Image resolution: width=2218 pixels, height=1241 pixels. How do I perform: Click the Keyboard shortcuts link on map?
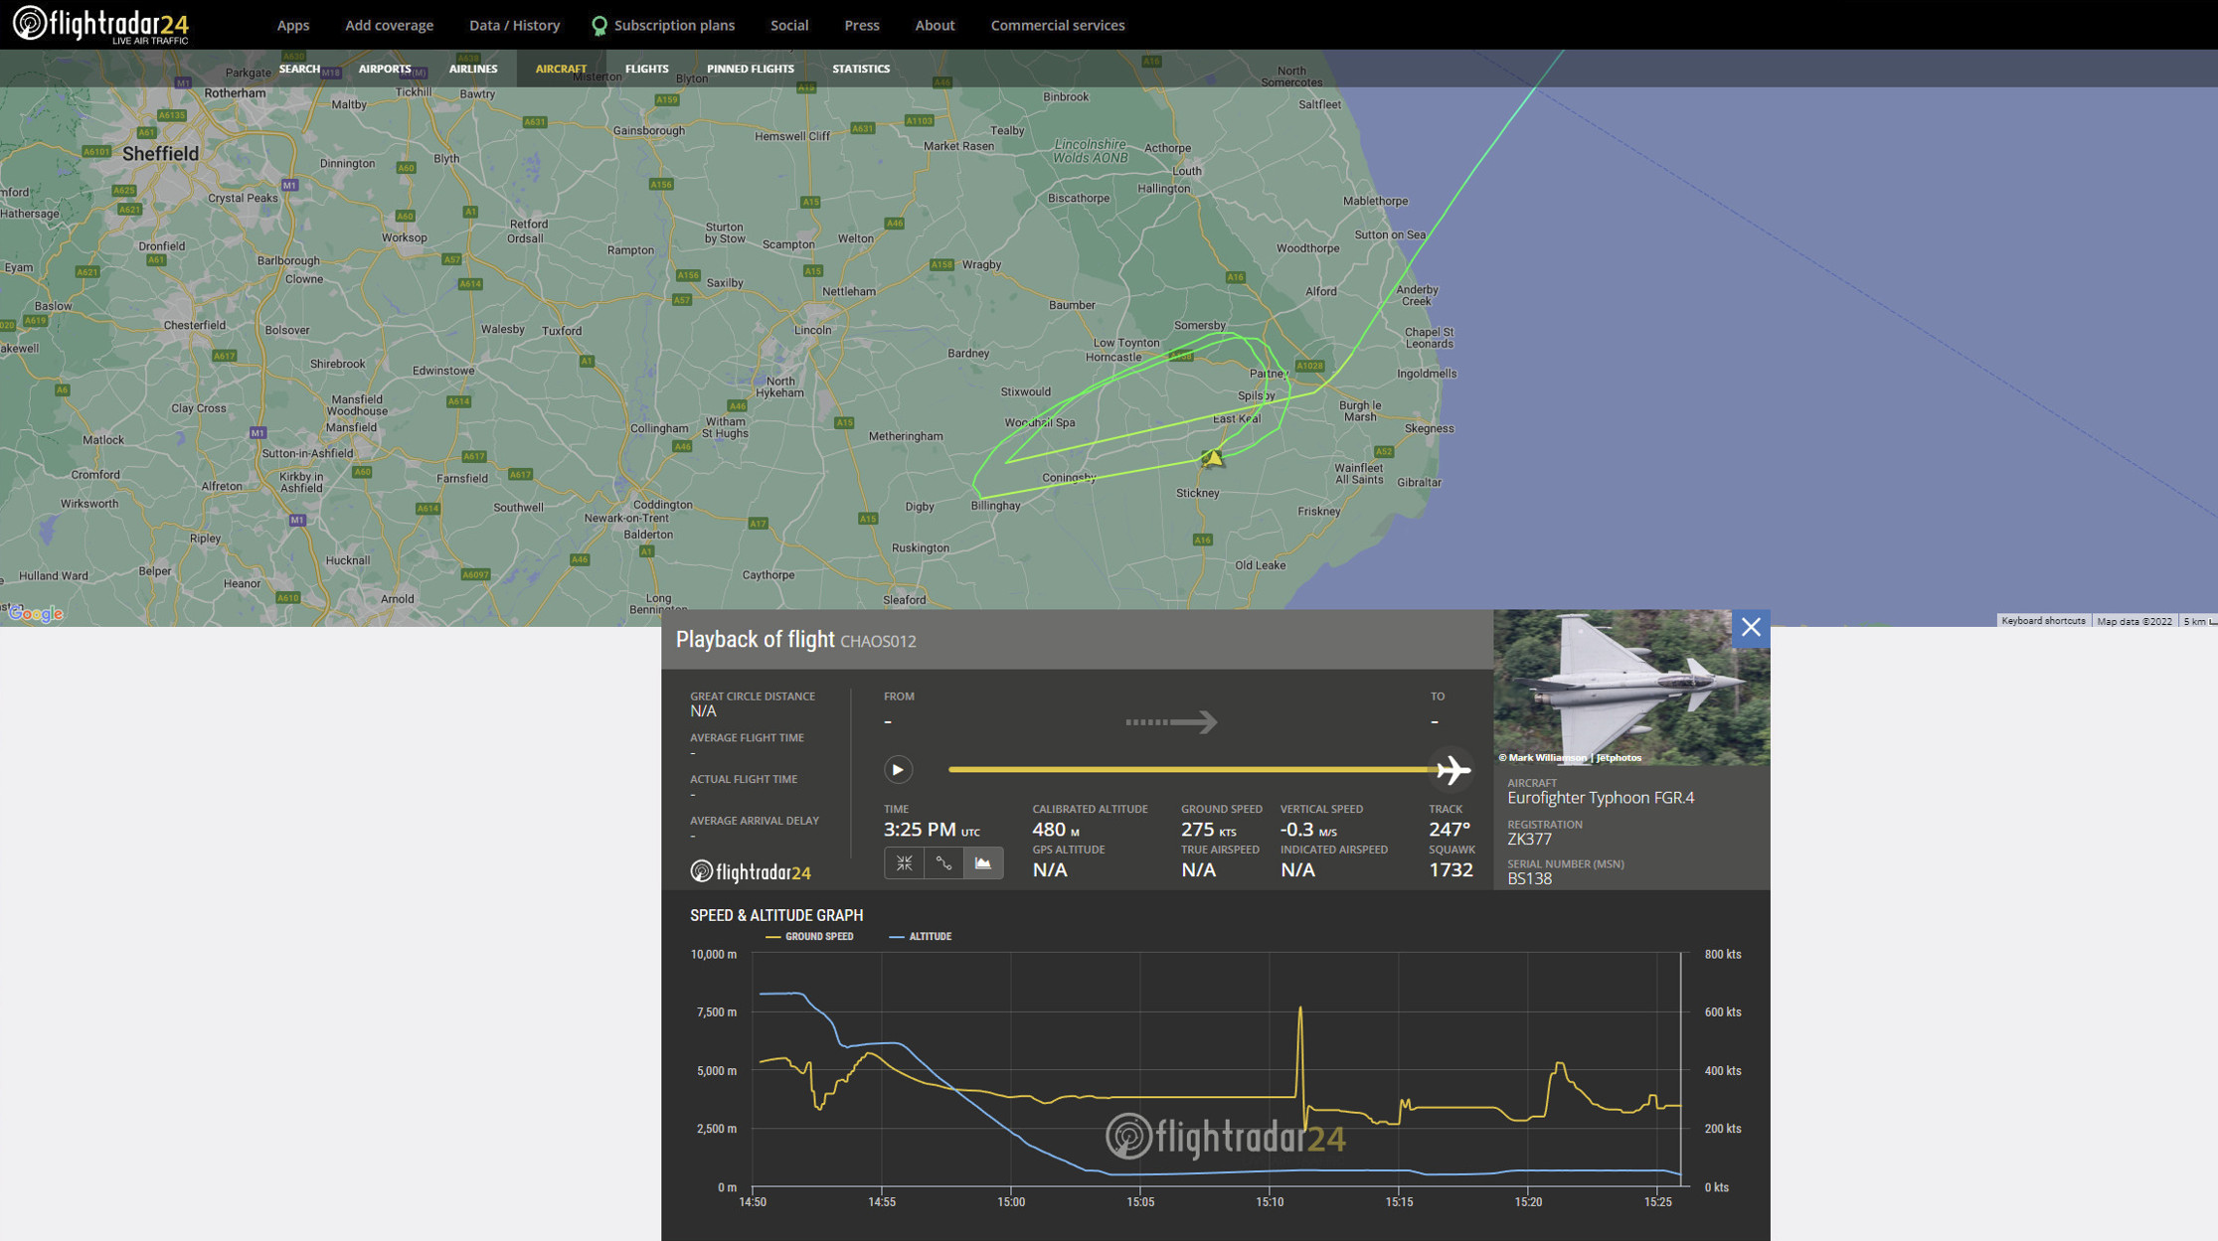pos(2042,621)
